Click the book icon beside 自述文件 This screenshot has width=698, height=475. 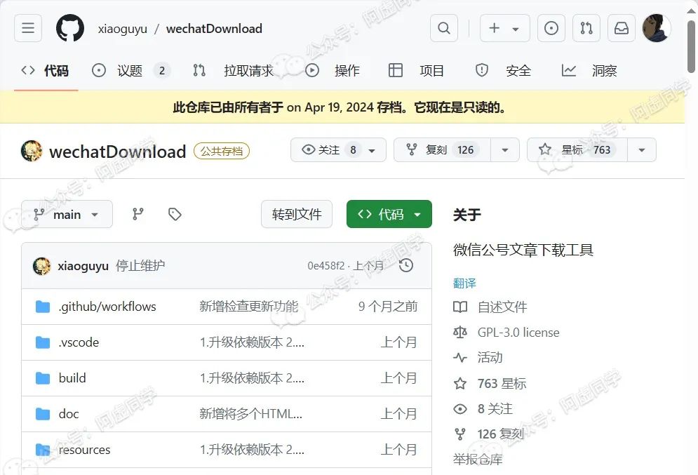coord(460,307)
